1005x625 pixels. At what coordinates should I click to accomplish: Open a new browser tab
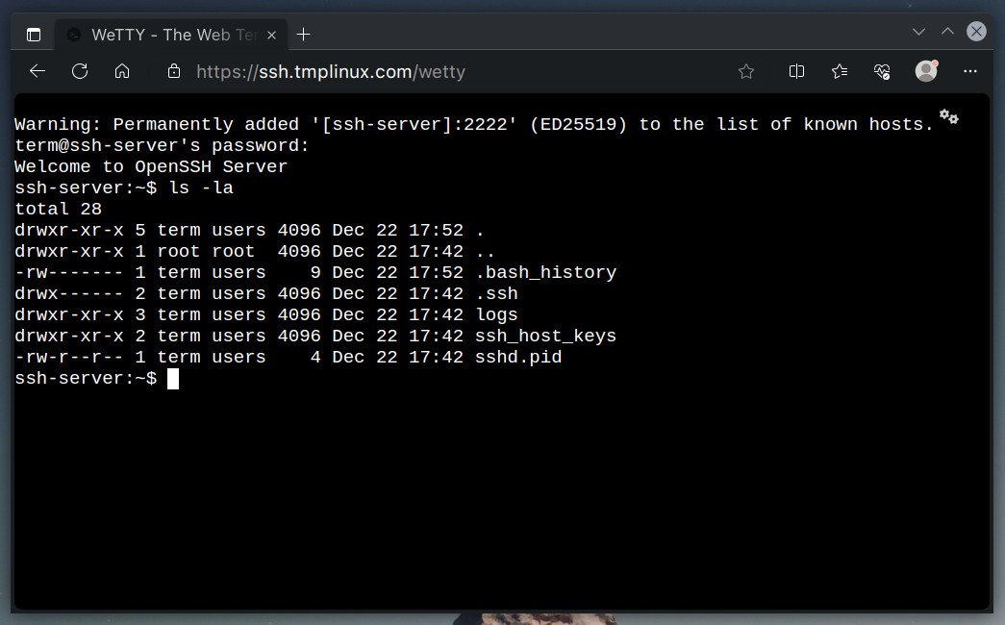tap(304, 35)
